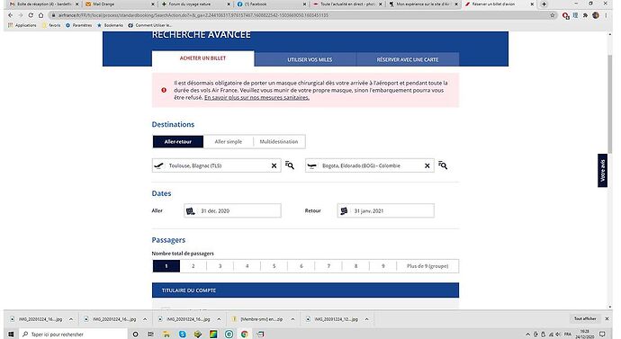
Task: Choose 3 passengers
Action: [x=220, y=266]
